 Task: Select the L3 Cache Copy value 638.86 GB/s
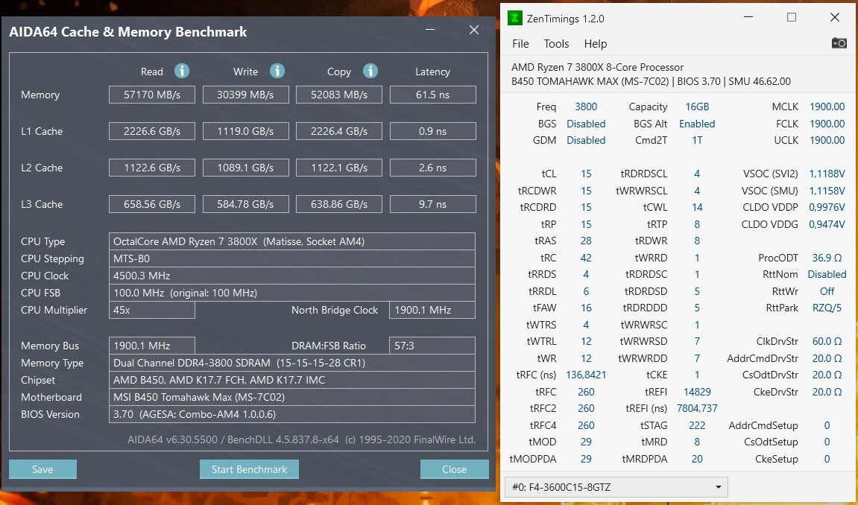click(x=339, y=204)
